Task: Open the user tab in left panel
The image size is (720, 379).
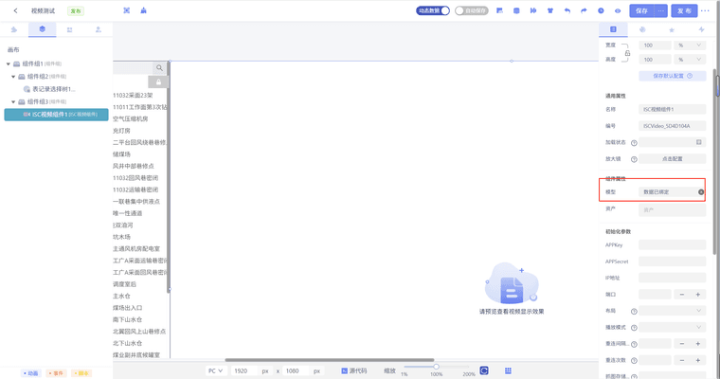Action: tap(99, 29)
